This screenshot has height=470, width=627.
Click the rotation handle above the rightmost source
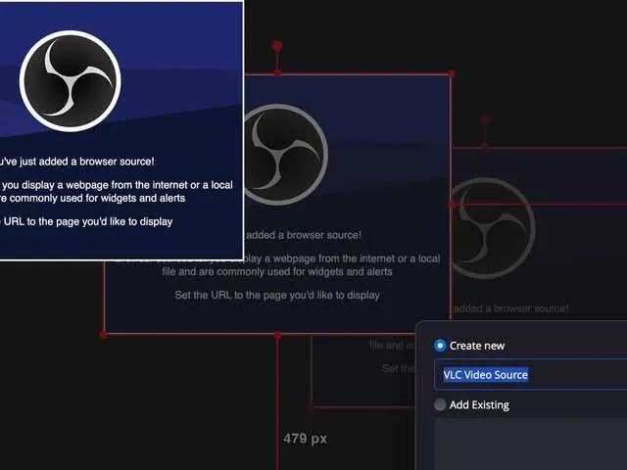(x=485, y=119)
